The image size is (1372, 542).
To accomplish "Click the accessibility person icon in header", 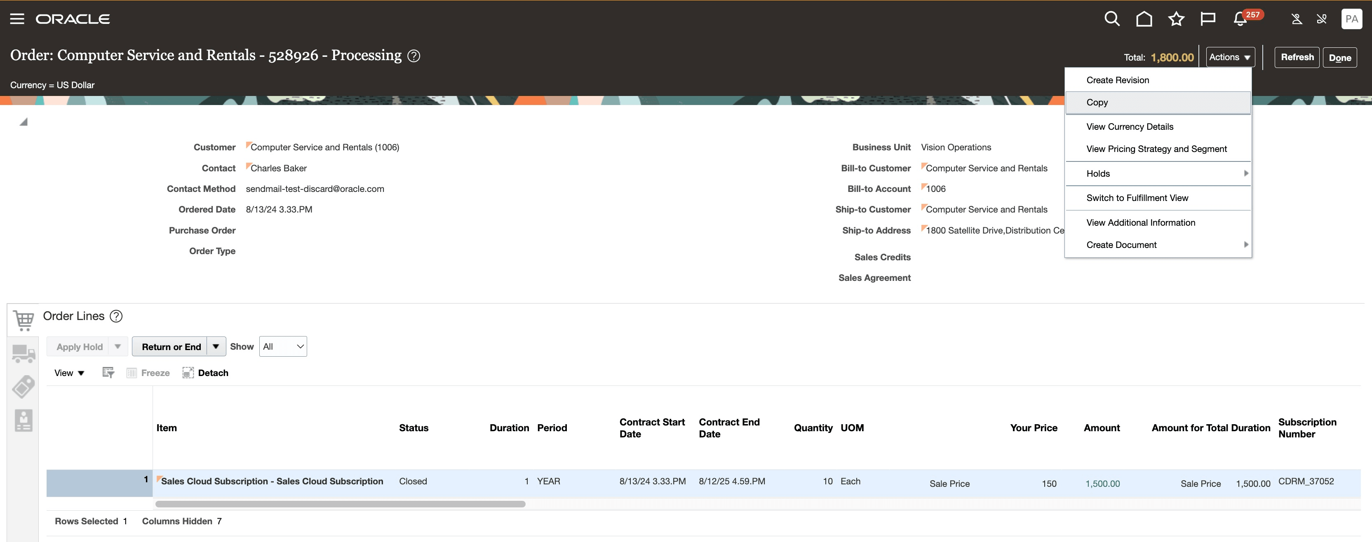I will [x=1297, y=19].
